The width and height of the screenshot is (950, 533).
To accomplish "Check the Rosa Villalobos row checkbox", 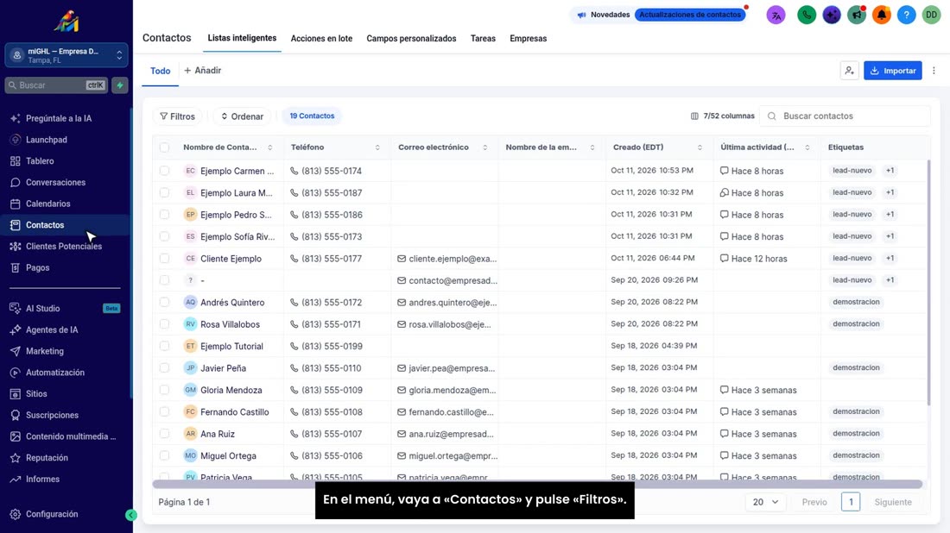I will coord(164,323).
